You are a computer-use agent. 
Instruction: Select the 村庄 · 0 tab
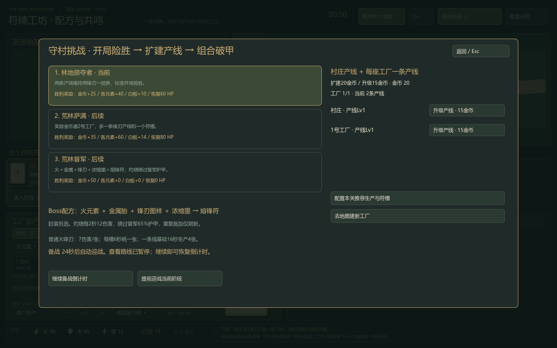pos(26,233)
